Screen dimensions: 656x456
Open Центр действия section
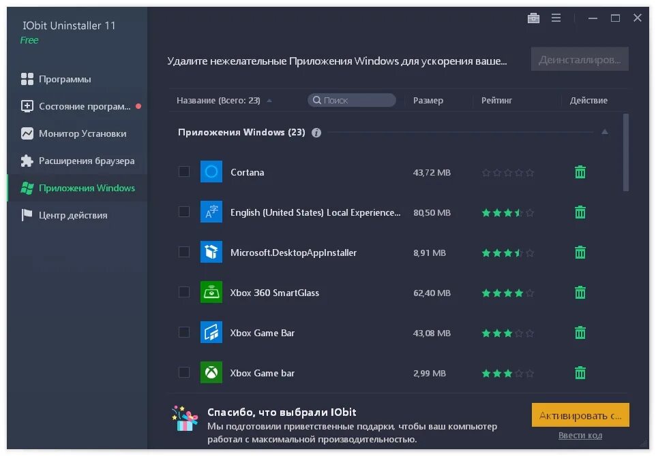77,215
